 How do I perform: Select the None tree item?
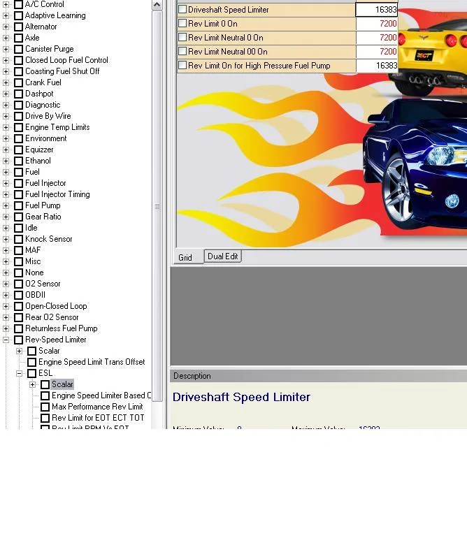34,273
